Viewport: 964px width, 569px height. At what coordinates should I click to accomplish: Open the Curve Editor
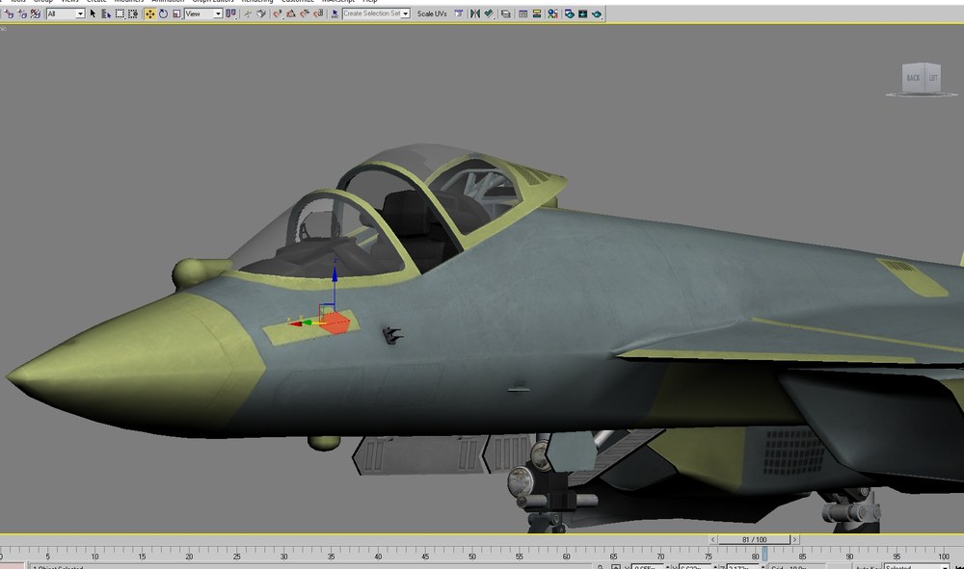(x=523, y=13)
